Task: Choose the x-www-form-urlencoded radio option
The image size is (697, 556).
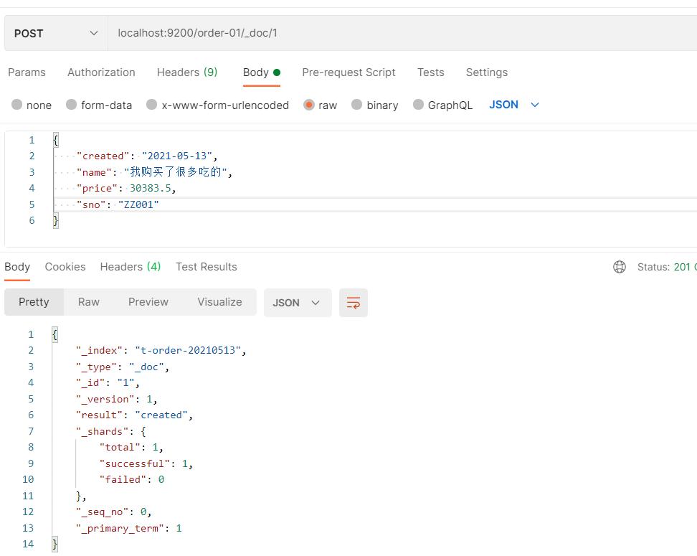Action: pos(152,105)
